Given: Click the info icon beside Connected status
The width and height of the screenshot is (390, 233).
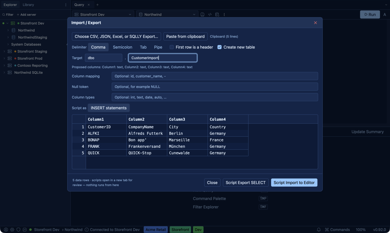Looking at the screenshot, I should click(x=87, y=229).
